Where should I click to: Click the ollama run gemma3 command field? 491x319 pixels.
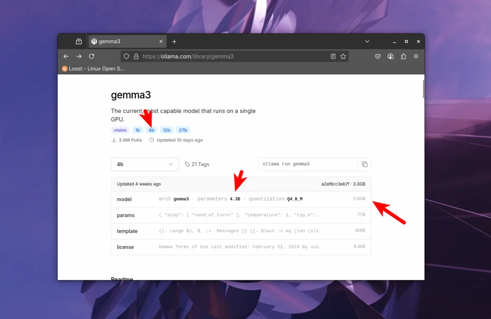tap(308, 164)
